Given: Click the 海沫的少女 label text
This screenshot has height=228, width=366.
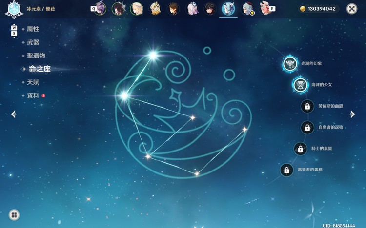Looking at the screenshot, I should tap(322, 85).
